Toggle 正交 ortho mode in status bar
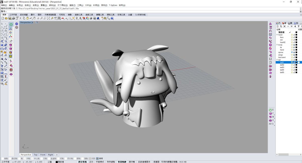The width and height of the screenshot is (302, 163). click(x=91, y=162)
